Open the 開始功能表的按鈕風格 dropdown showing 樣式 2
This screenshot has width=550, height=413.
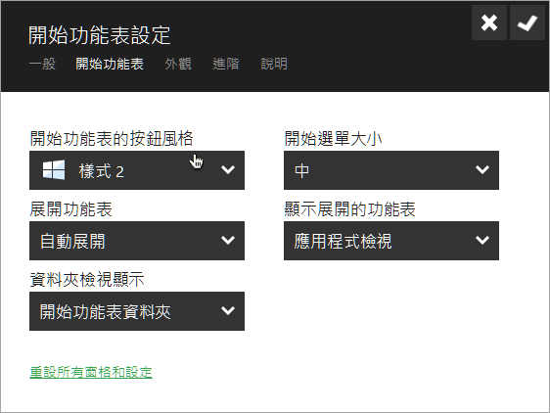click(137, 170)
